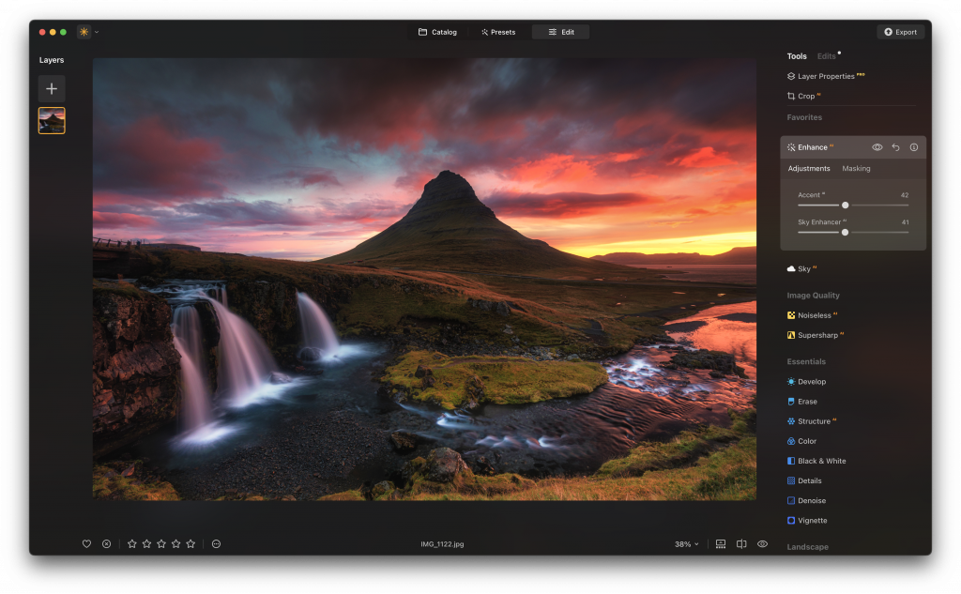Click the Essentials section heading
961x594 pixels.
tap(806, 361)
